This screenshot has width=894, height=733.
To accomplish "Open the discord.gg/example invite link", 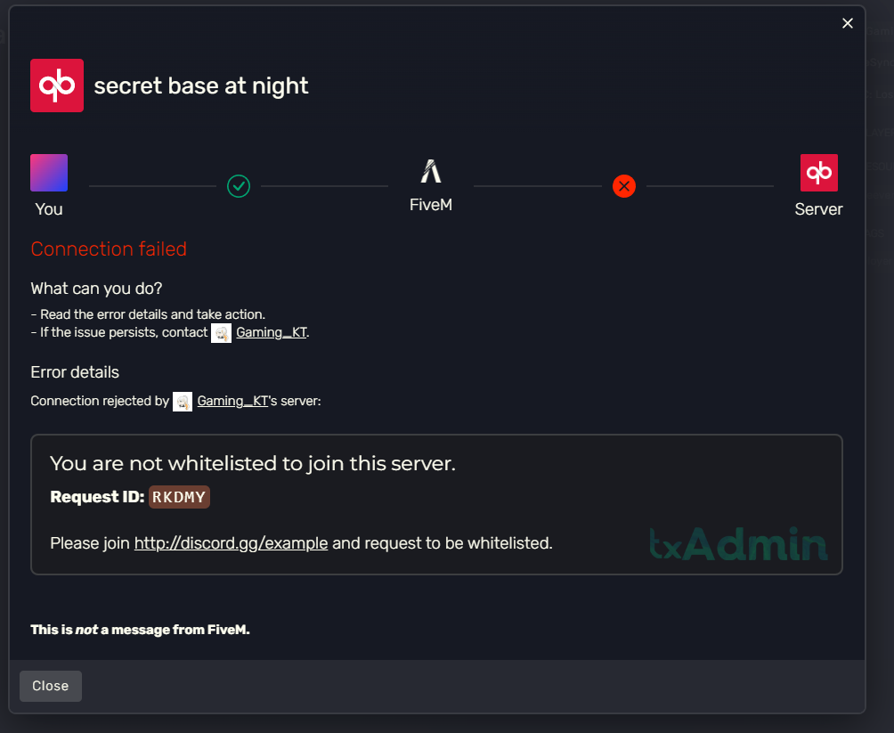I will coord(231,543).
